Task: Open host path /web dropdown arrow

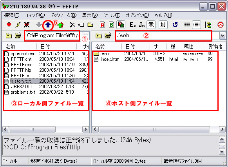Action: click(223, 36)
